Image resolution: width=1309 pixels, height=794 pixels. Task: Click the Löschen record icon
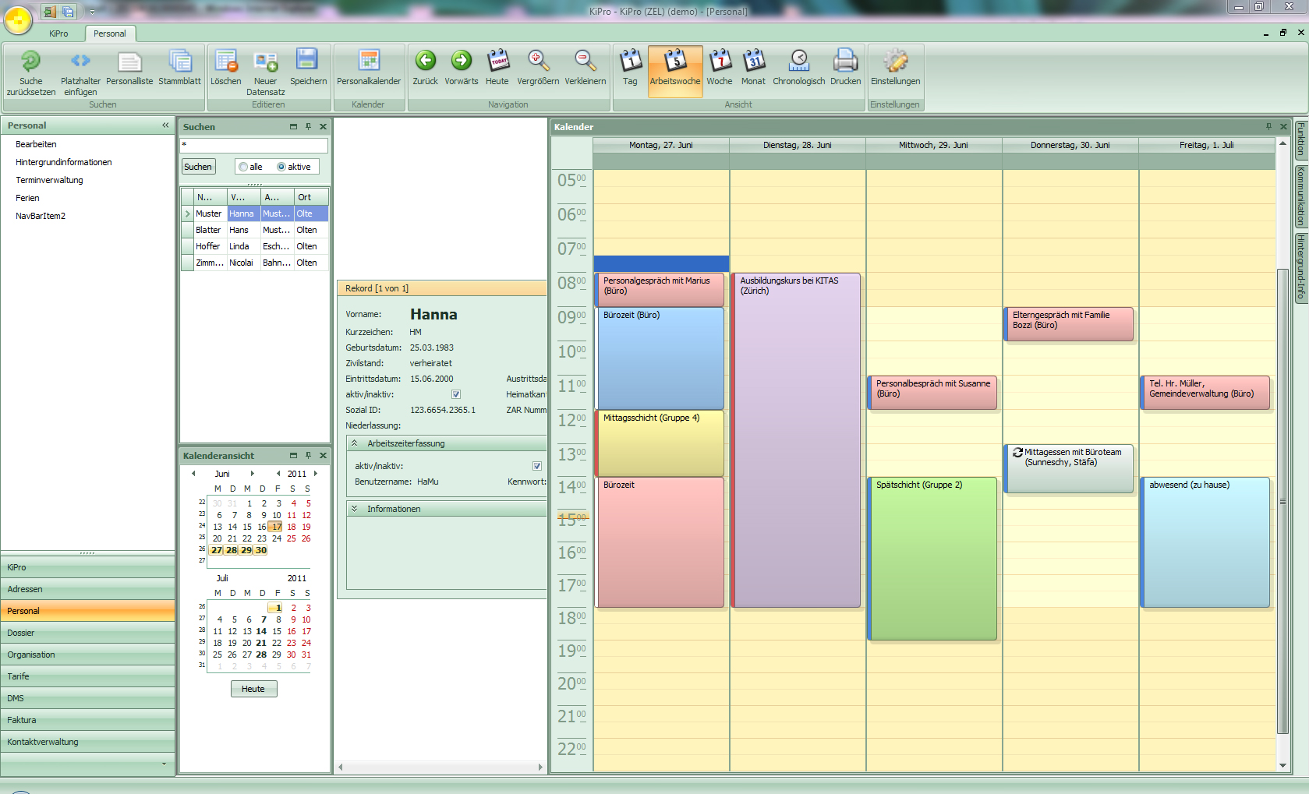[x=226, y=62]
